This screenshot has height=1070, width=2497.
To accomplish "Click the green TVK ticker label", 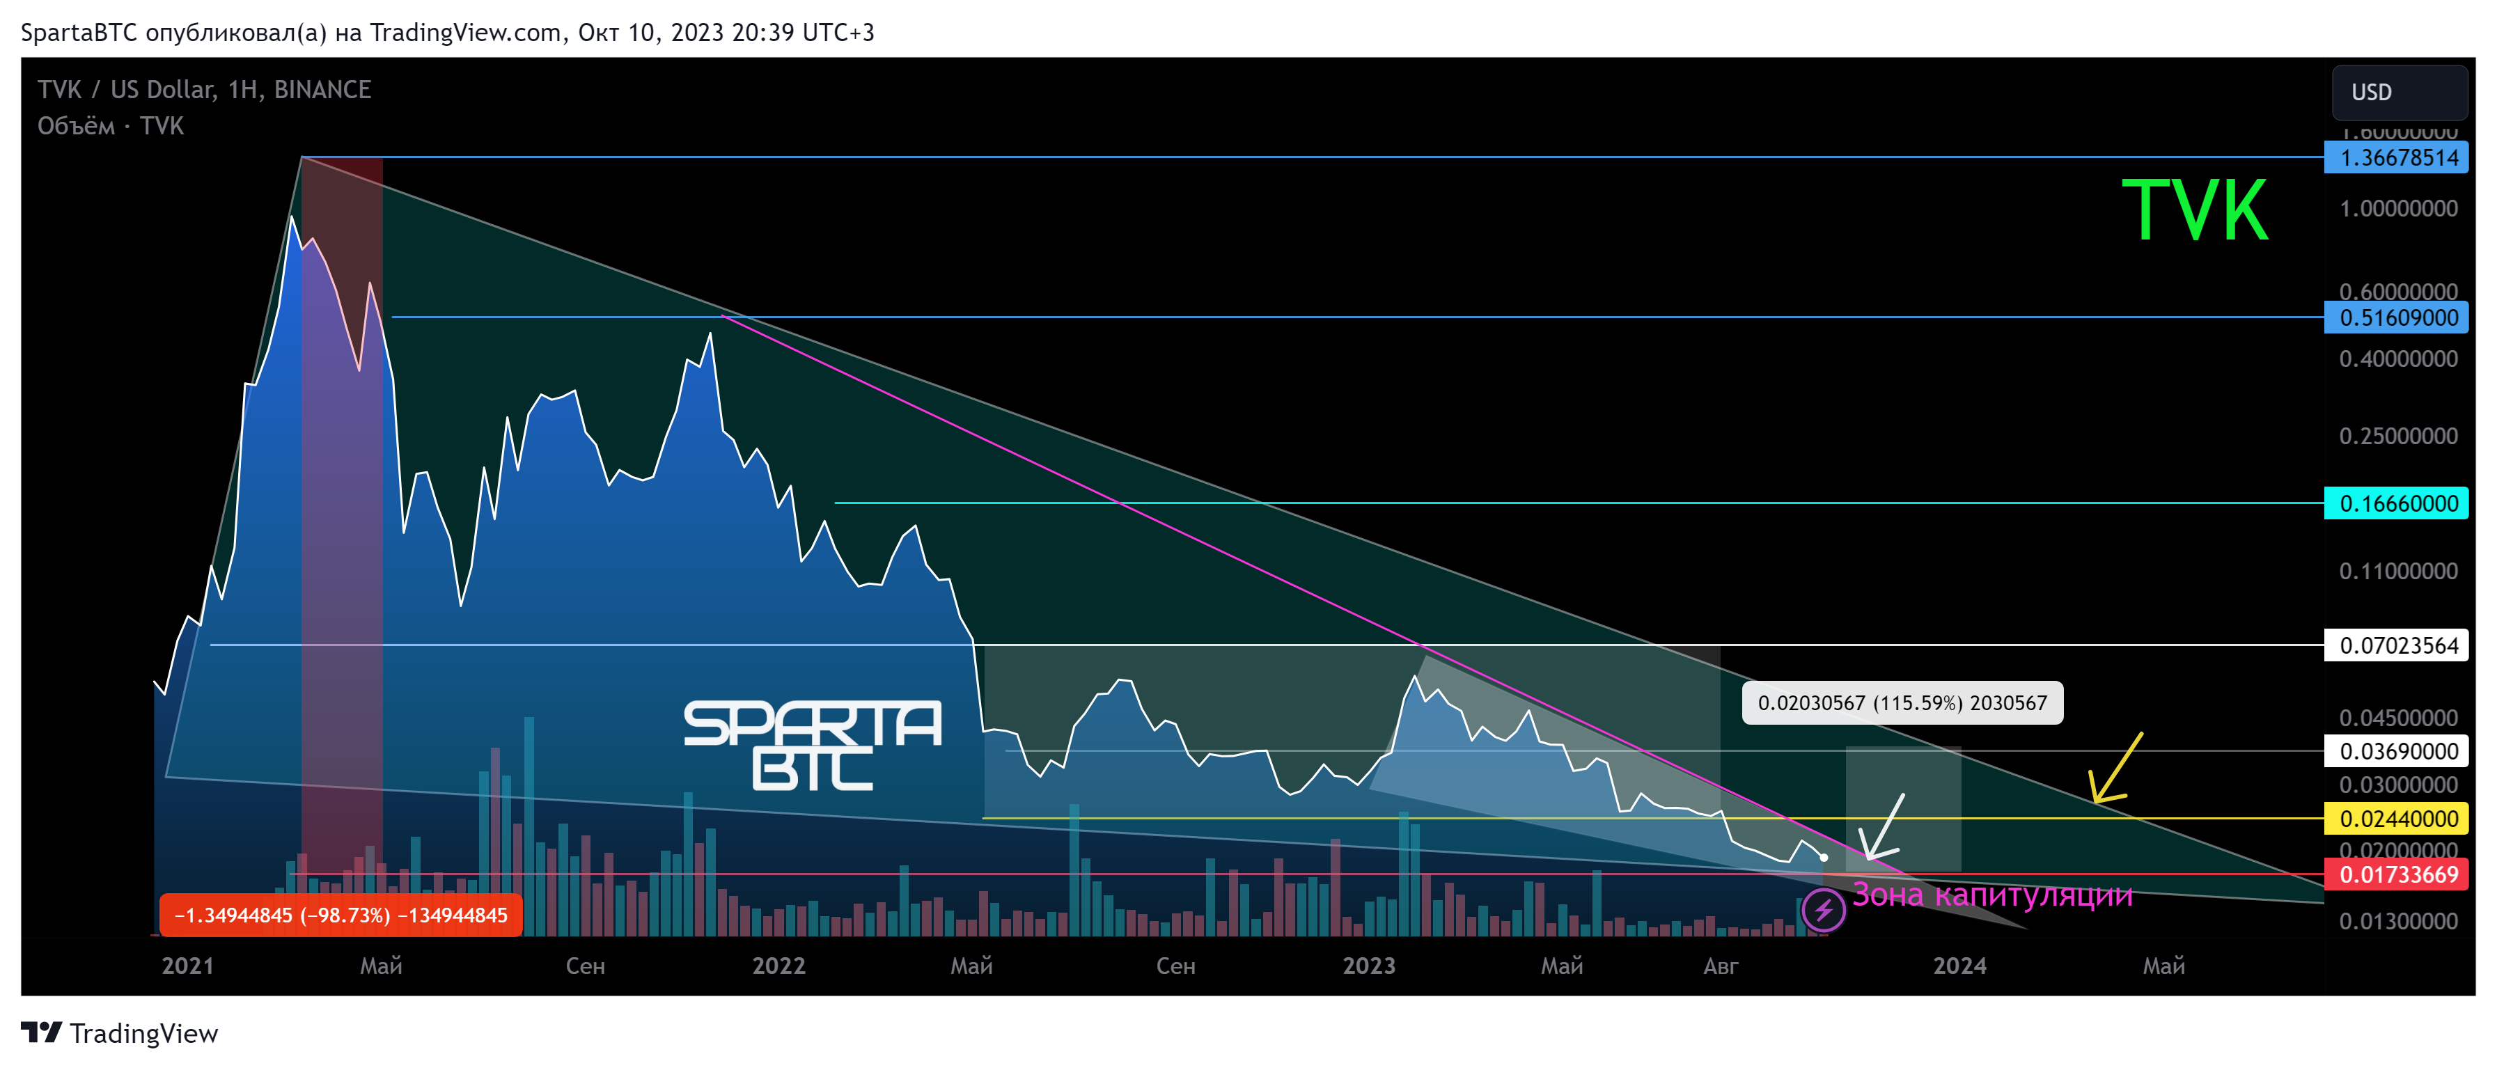I will coord(2195,210).
